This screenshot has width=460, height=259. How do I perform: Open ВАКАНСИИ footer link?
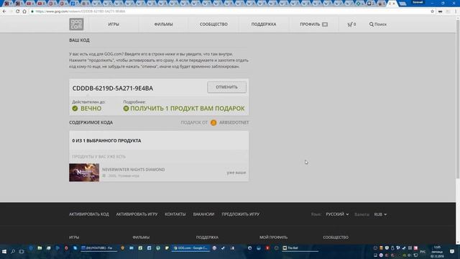203,214
